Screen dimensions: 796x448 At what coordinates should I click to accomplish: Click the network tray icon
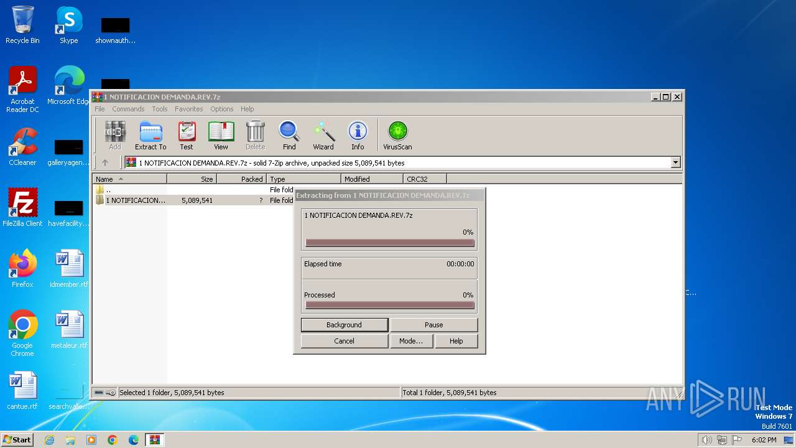tap(722, 440)
